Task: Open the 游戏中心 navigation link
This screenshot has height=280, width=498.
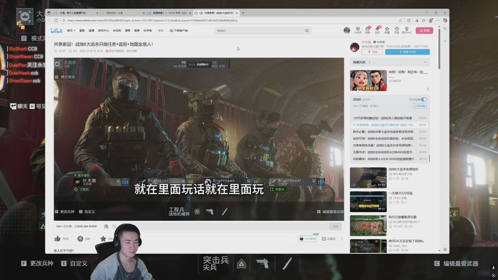Action: tap(103, 30)
